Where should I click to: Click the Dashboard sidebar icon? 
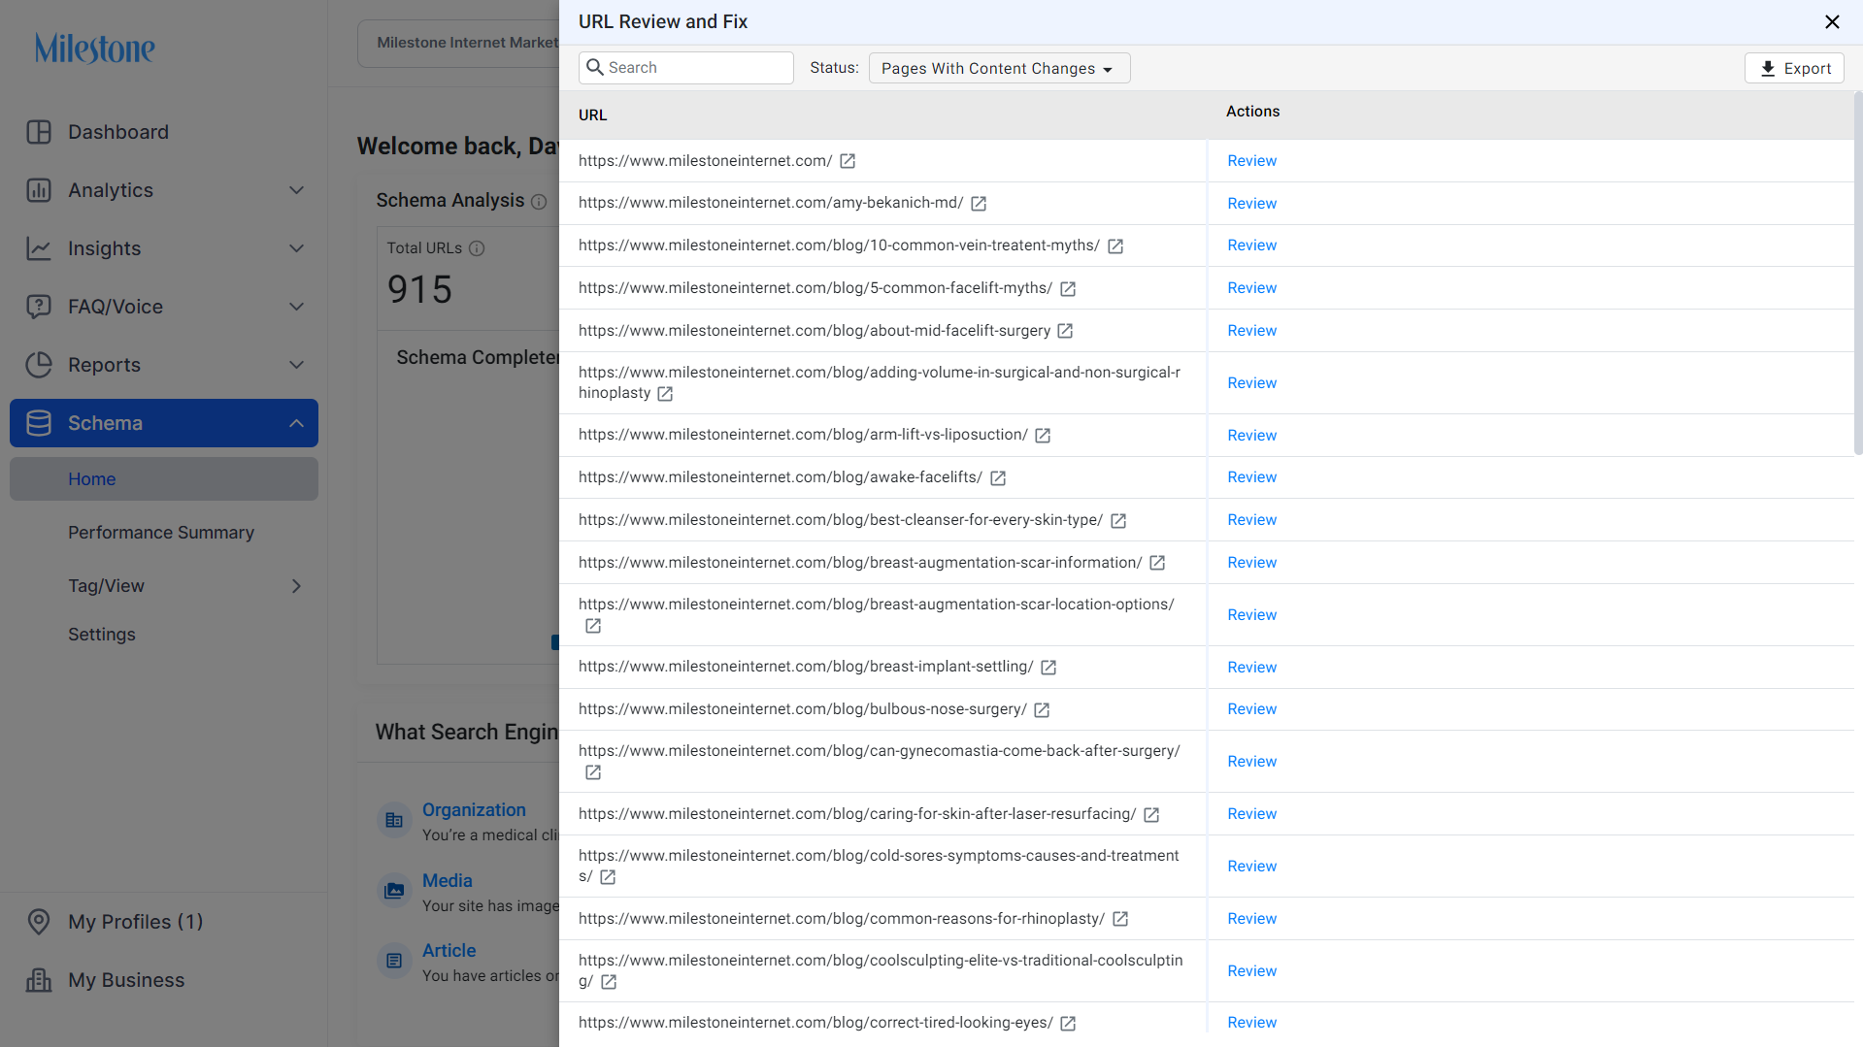coord(39,132)
